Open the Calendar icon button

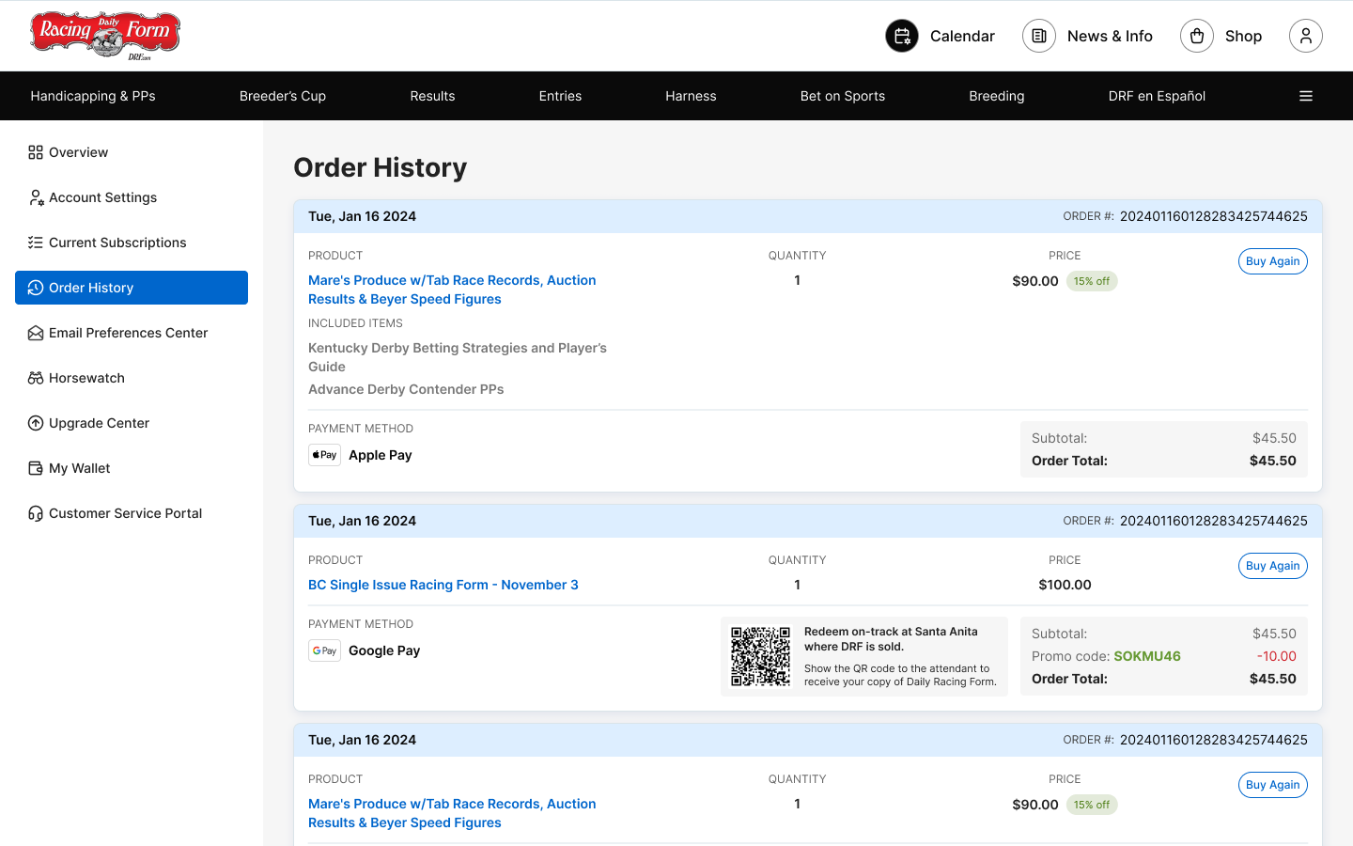(x=902, y=36)
